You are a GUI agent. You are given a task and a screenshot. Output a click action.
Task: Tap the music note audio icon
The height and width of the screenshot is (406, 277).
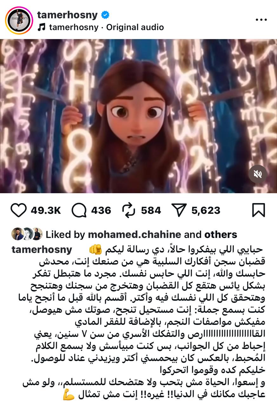(41, 27)
